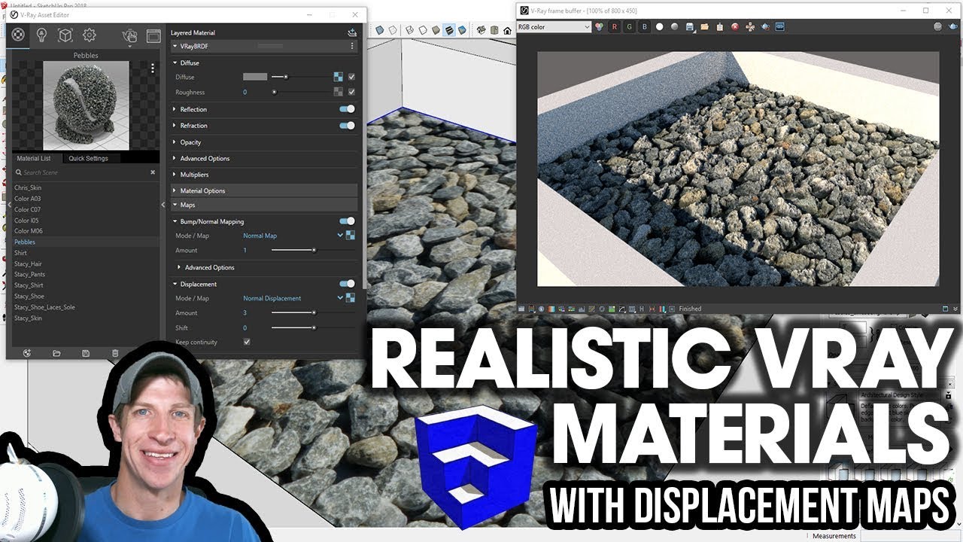Click the delete material trash icon
The image size is (963, 542).
(115, 353)
